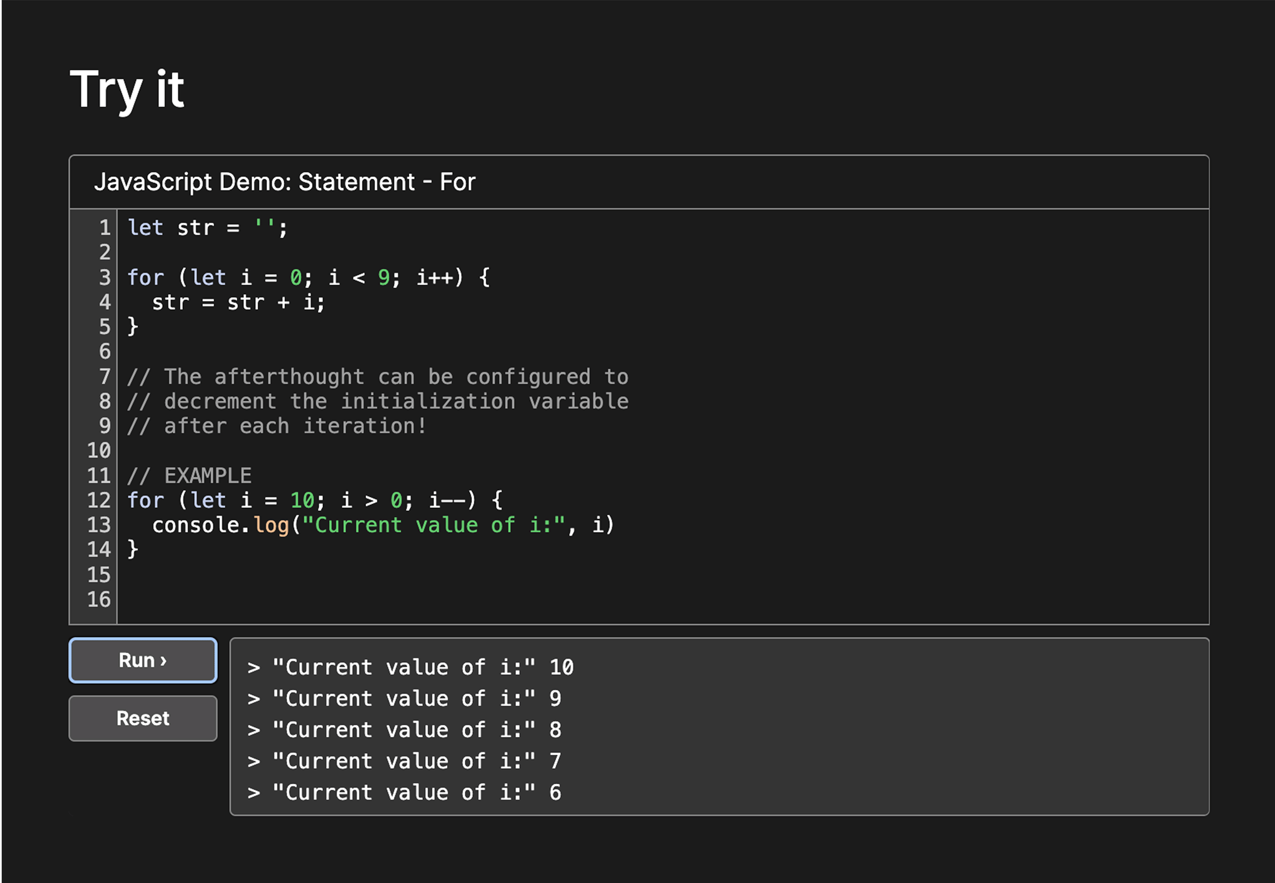
Task: Click console output line showing value 8
Action: (x=404, y=730)
